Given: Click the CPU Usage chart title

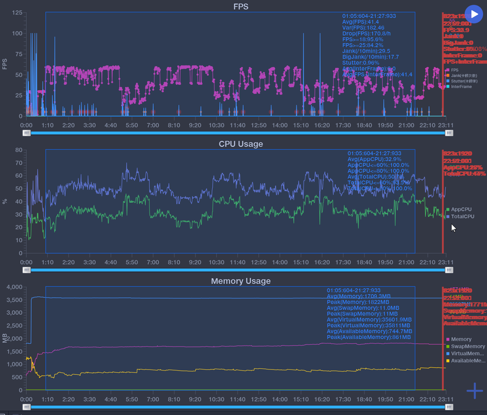Looking at the screenshot, I should pyautogui.click(x=241, y=144).
